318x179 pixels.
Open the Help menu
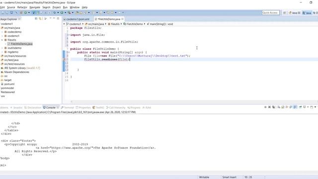click(84, 7)
